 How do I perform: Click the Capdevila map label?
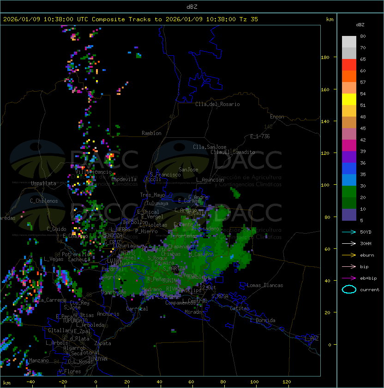tap(124, 179)
